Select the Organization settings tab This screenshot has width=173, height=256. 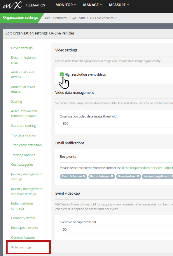(x=20, y=18)
